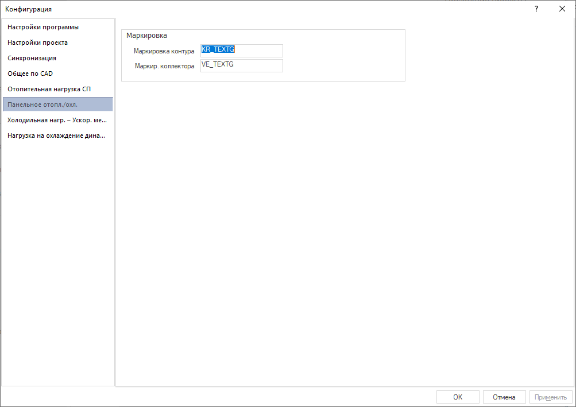The height and width of the screenshot is (407, 576).
Task: Click the Маркир. коллектора input field
Action: [242, 66]
